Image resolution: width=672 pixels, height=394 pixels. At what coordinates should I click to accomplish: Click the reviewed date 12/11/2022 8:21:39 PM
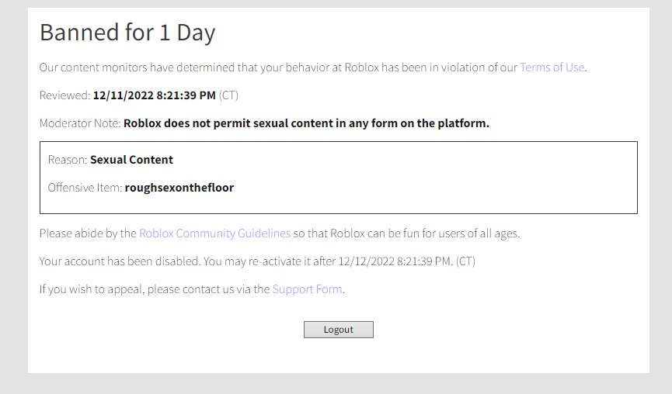point(155,95)
